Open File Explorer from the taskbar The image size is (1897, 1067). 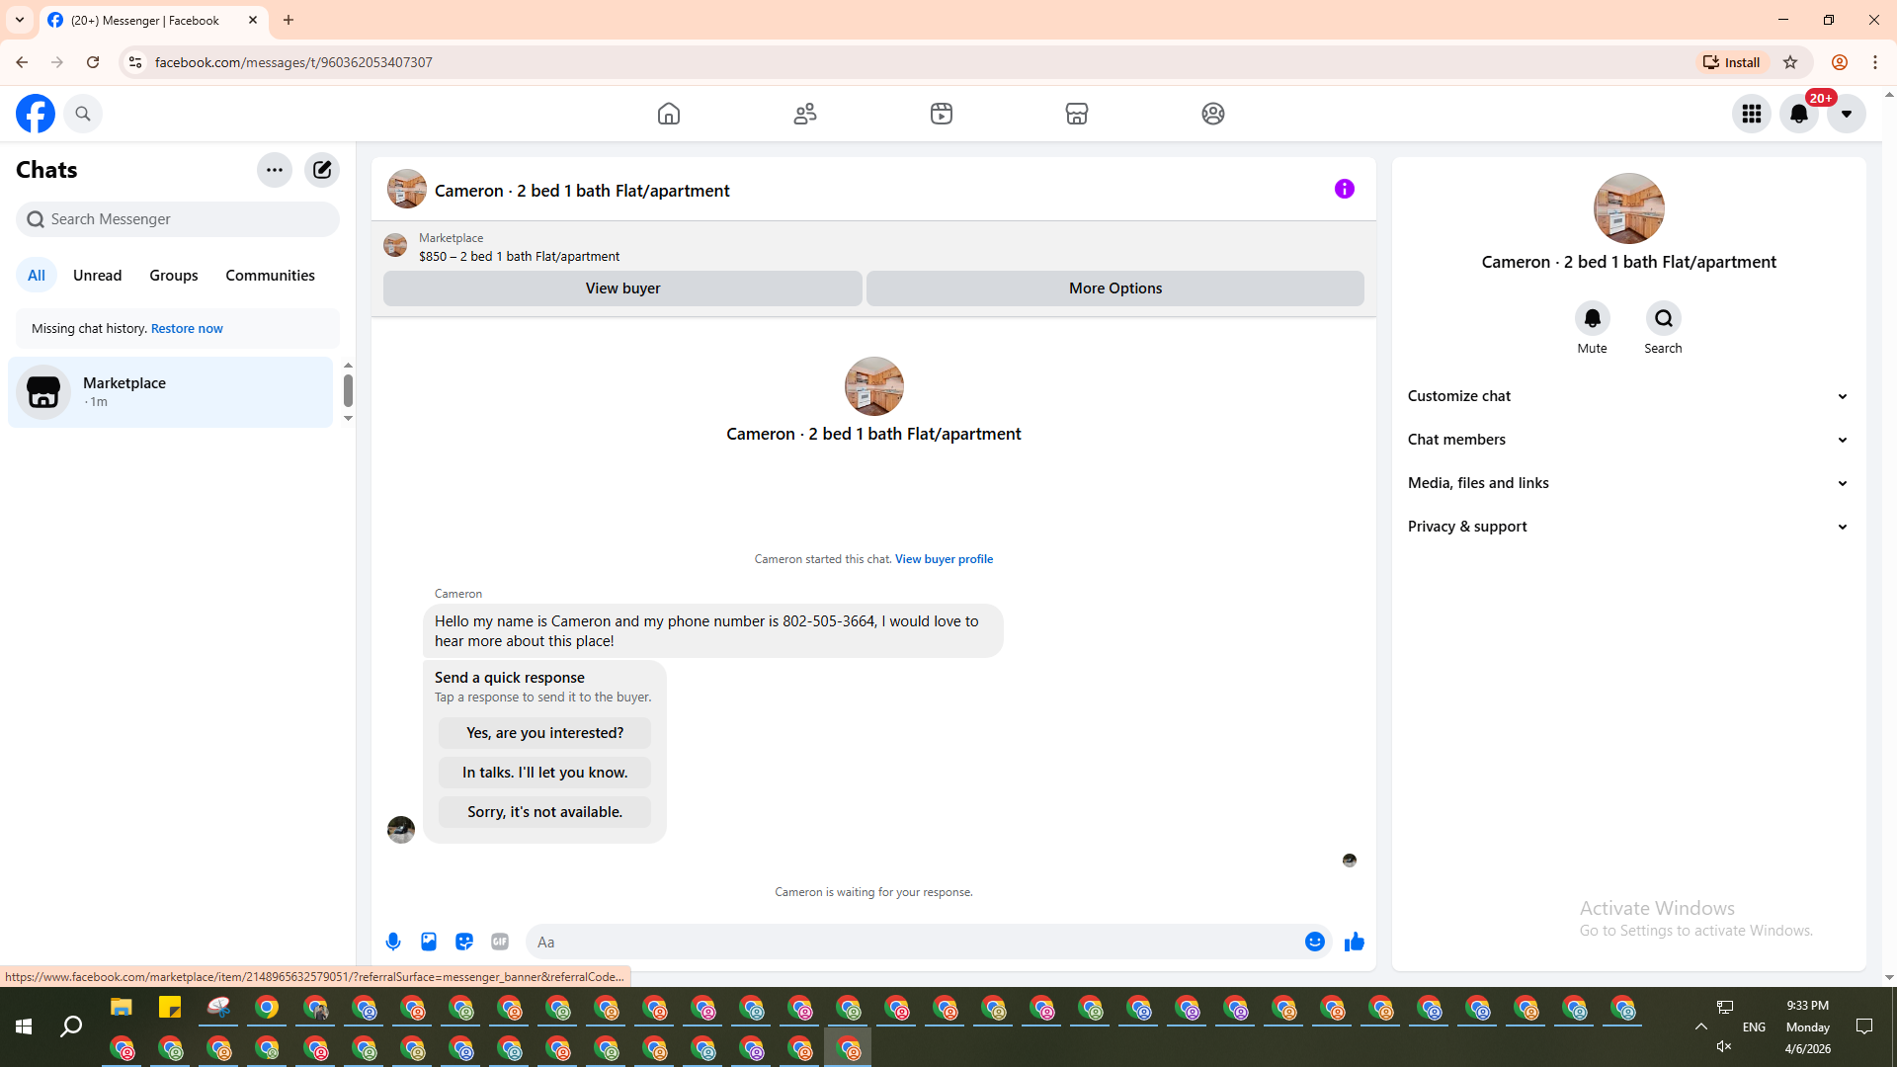[x=122, y=1008]
